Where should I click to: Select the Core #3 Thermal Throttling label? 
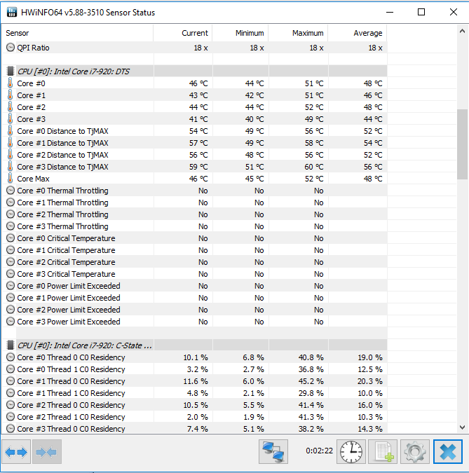point(62,226)
